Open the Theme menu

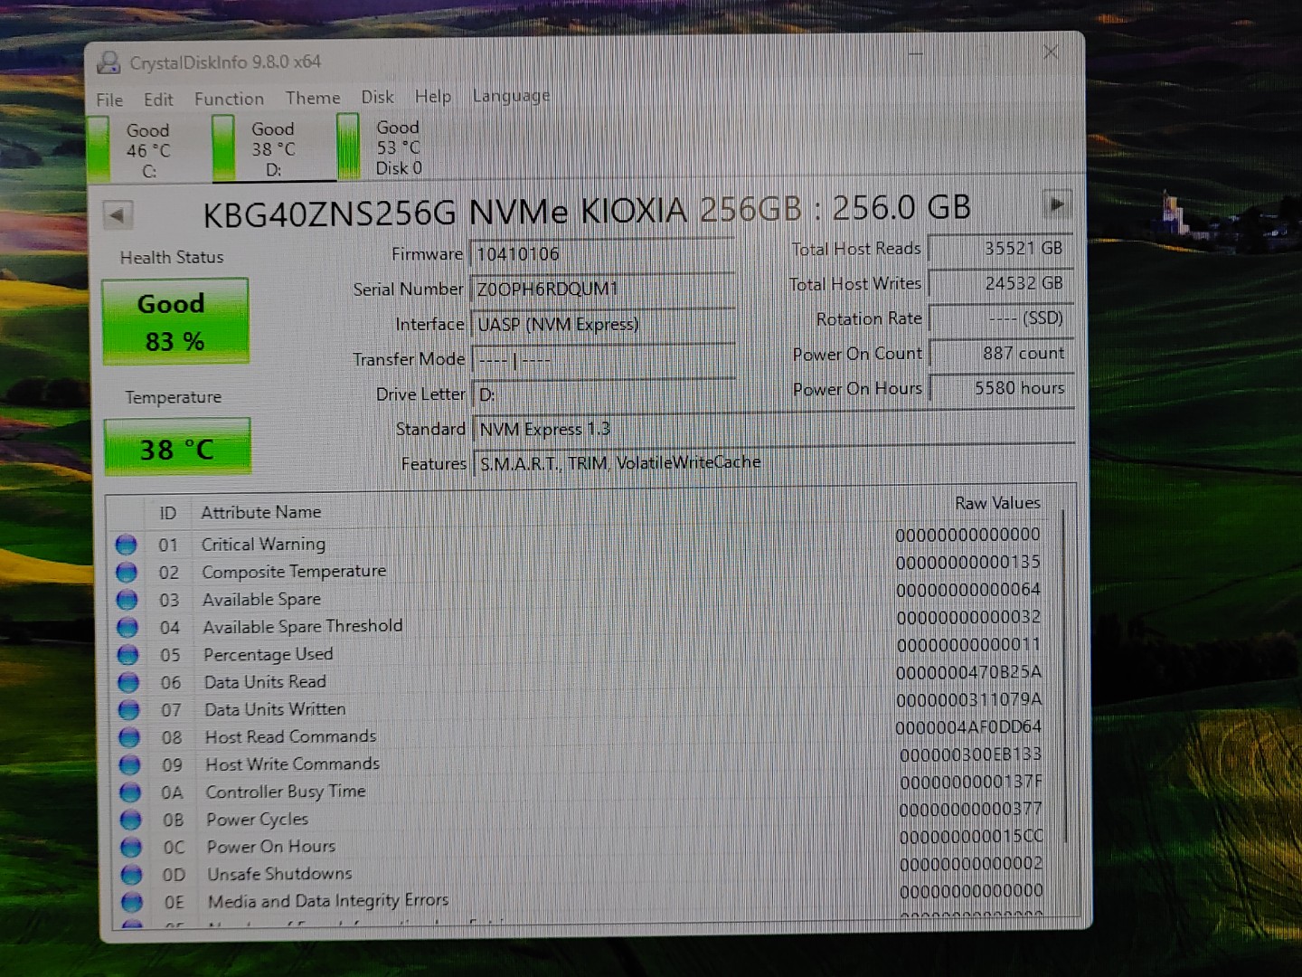click(x=313, y=98)
